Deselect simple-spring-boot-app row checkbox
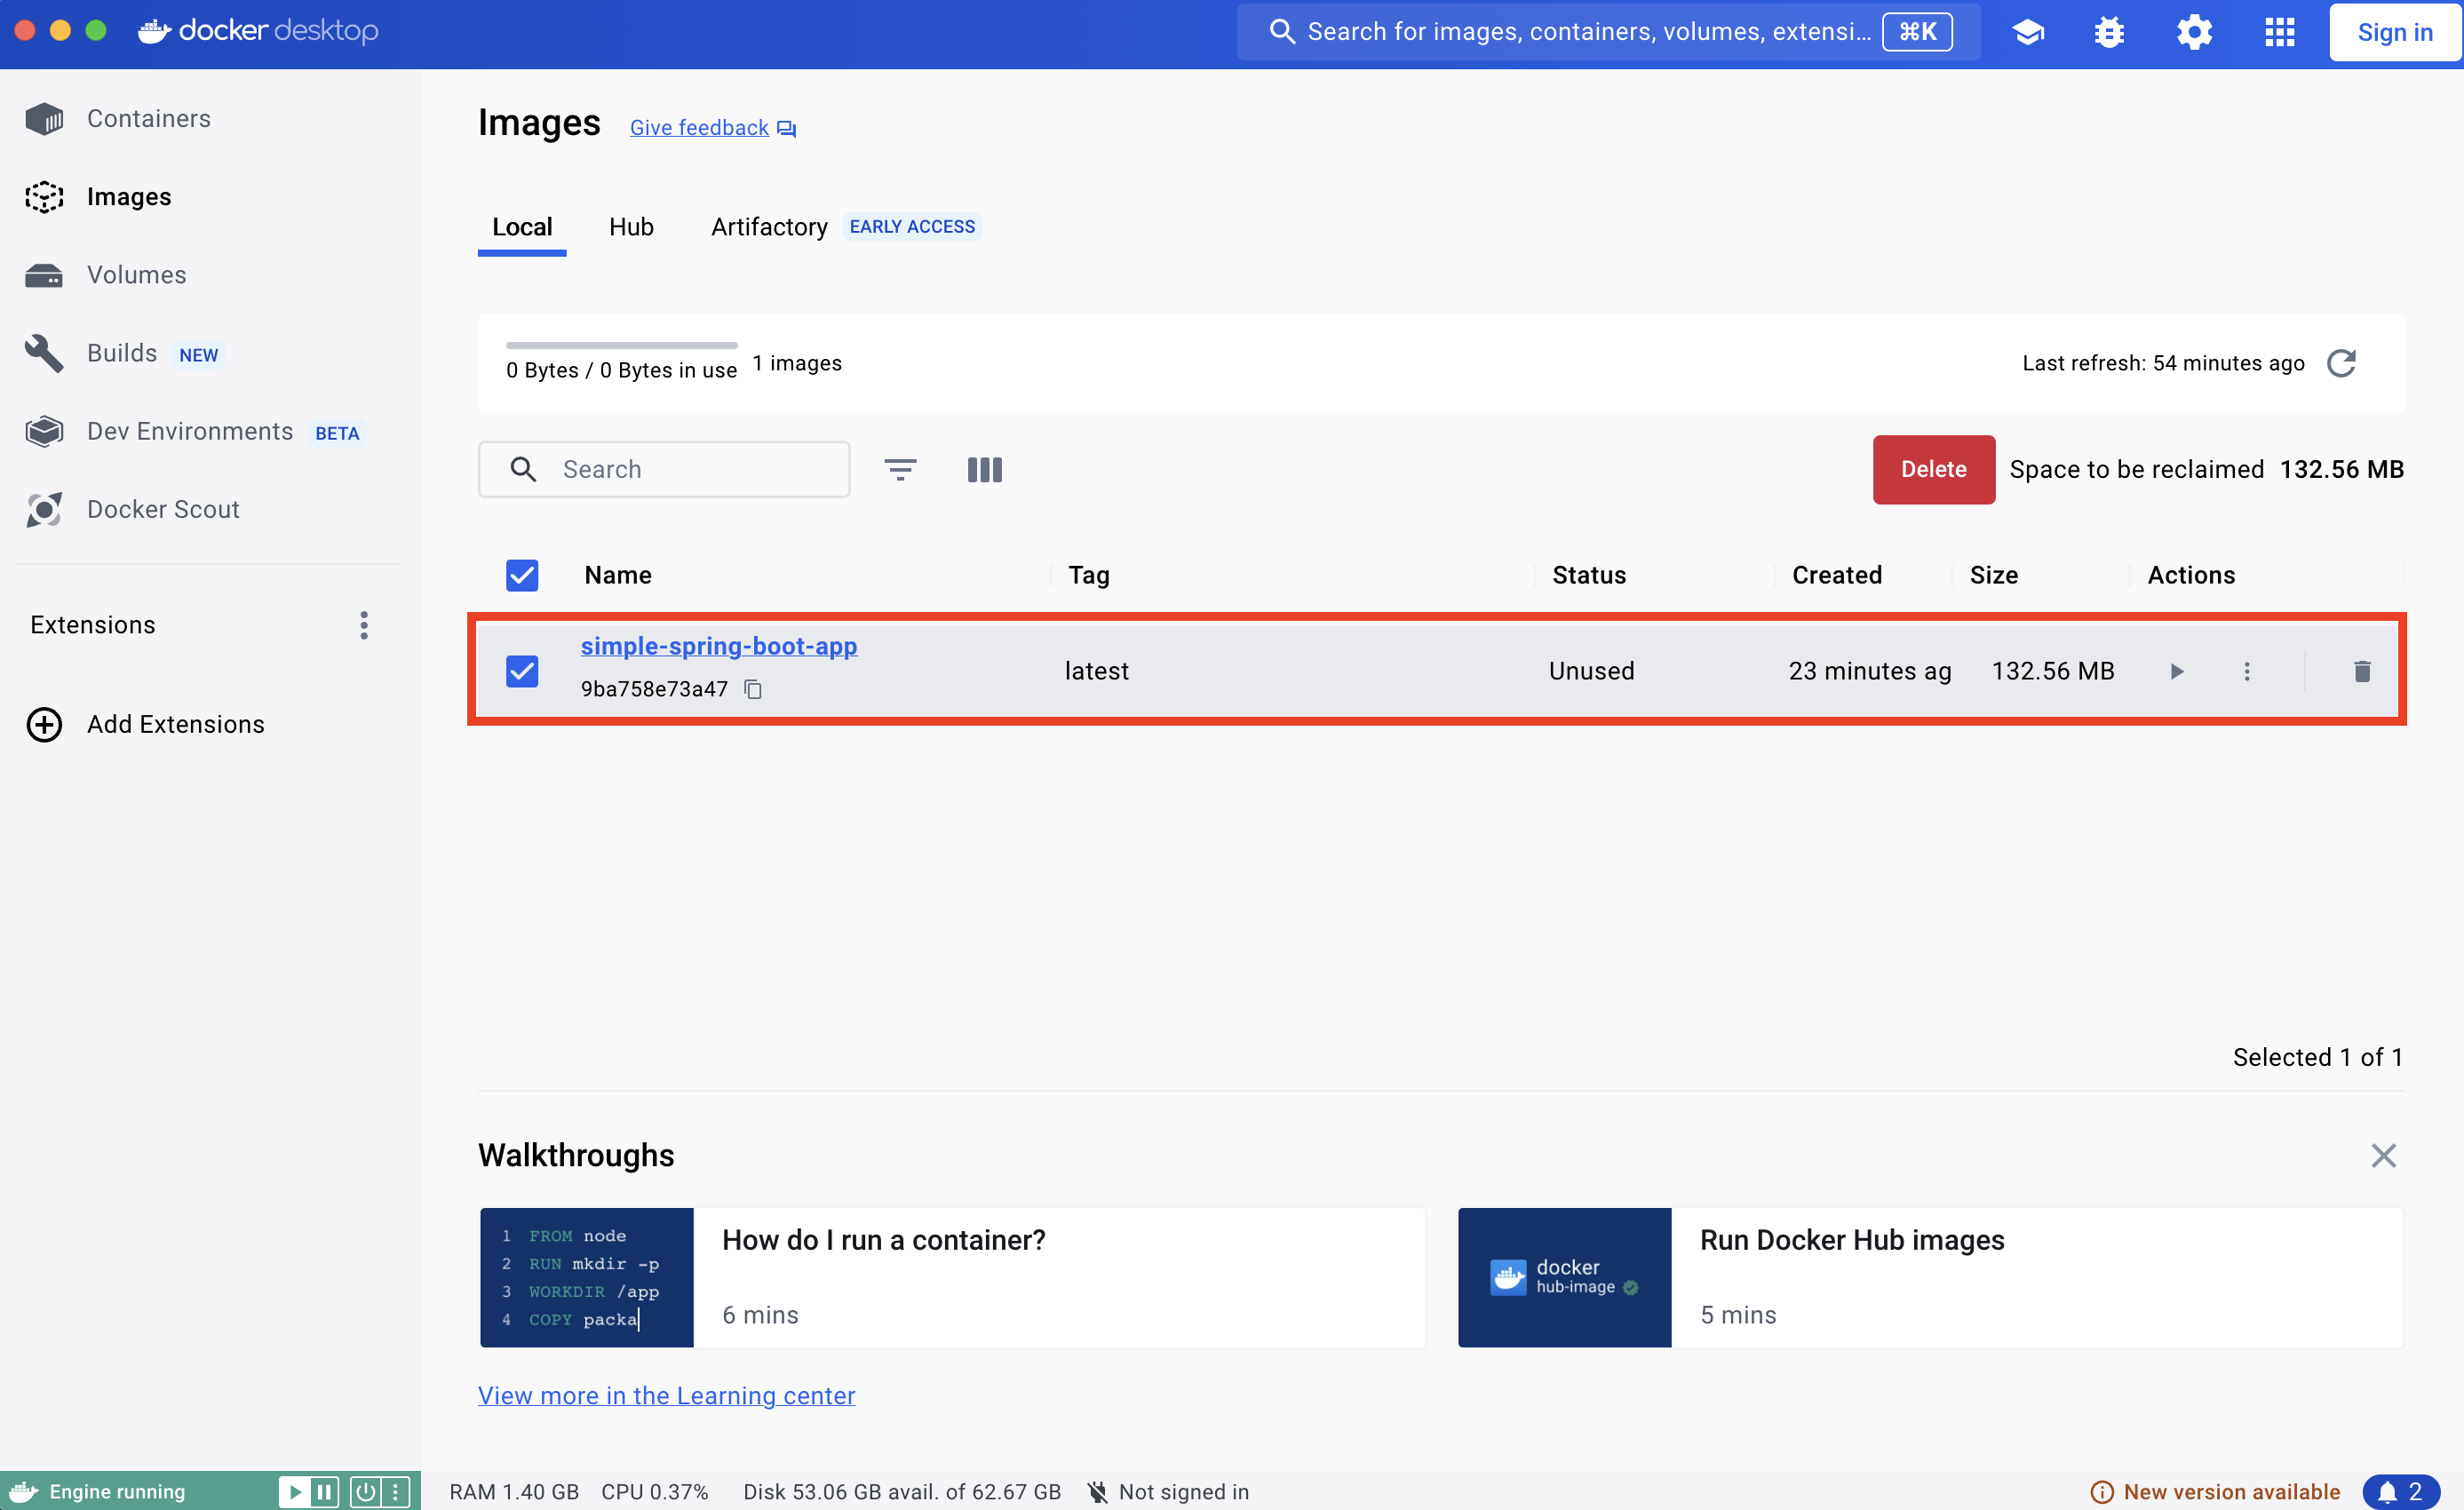 pos(522,671)
